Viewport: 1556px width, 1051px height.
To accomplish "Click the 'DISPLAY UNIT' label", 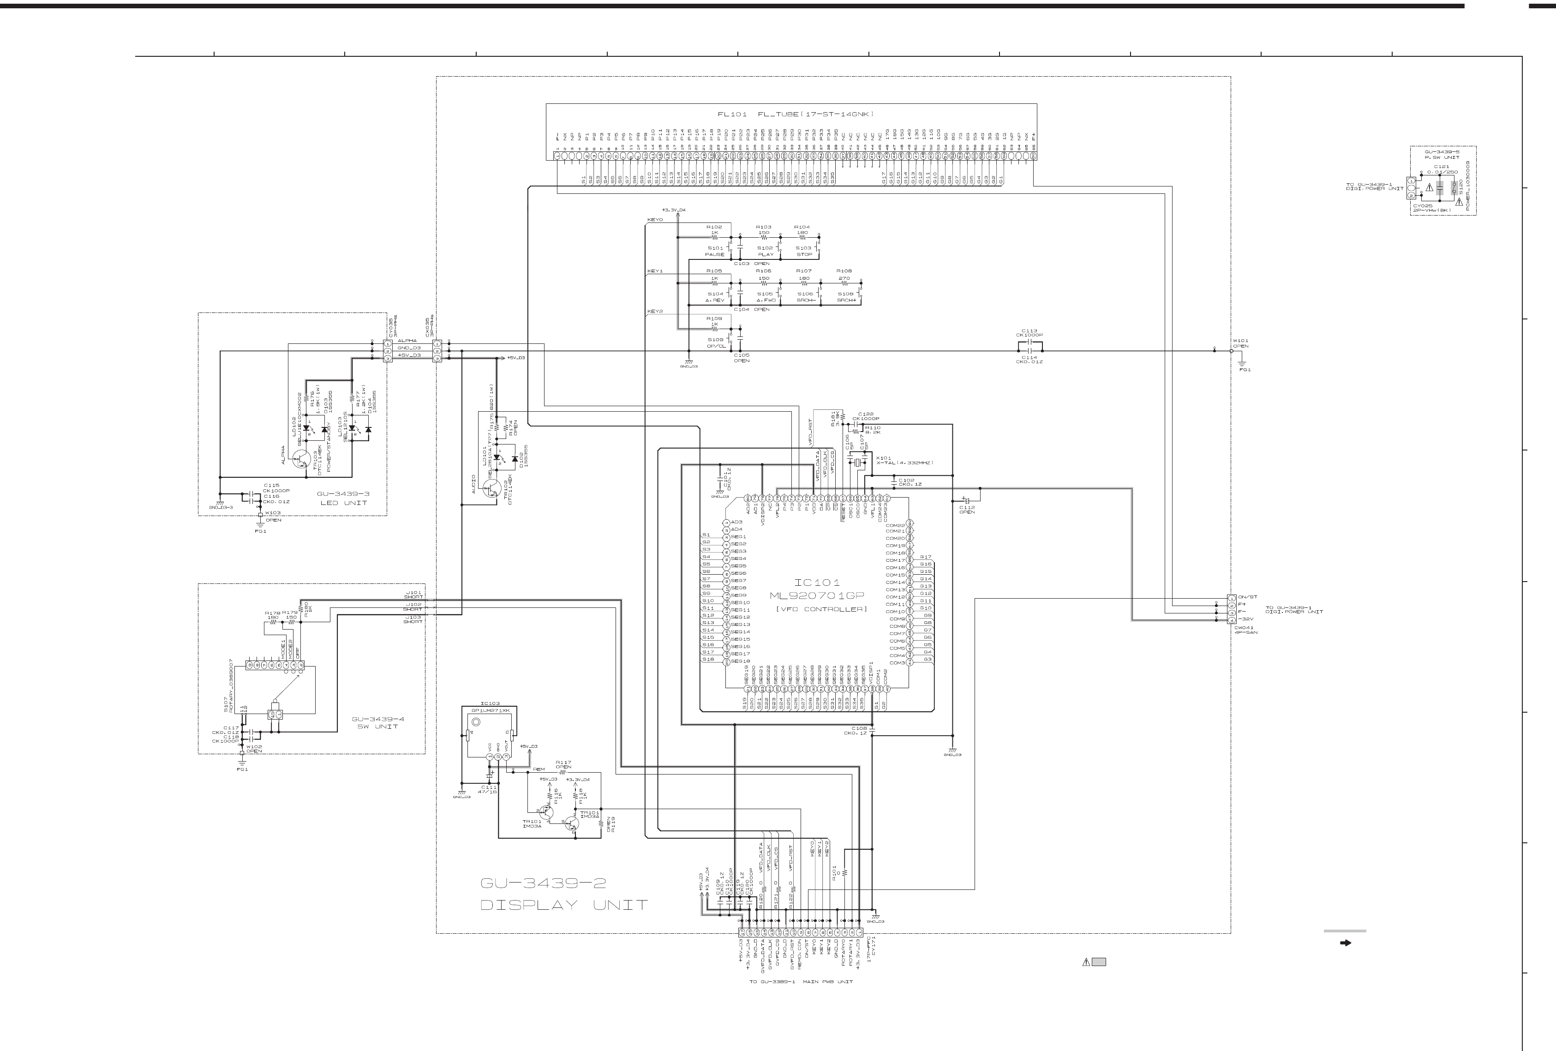I will 564,905.
